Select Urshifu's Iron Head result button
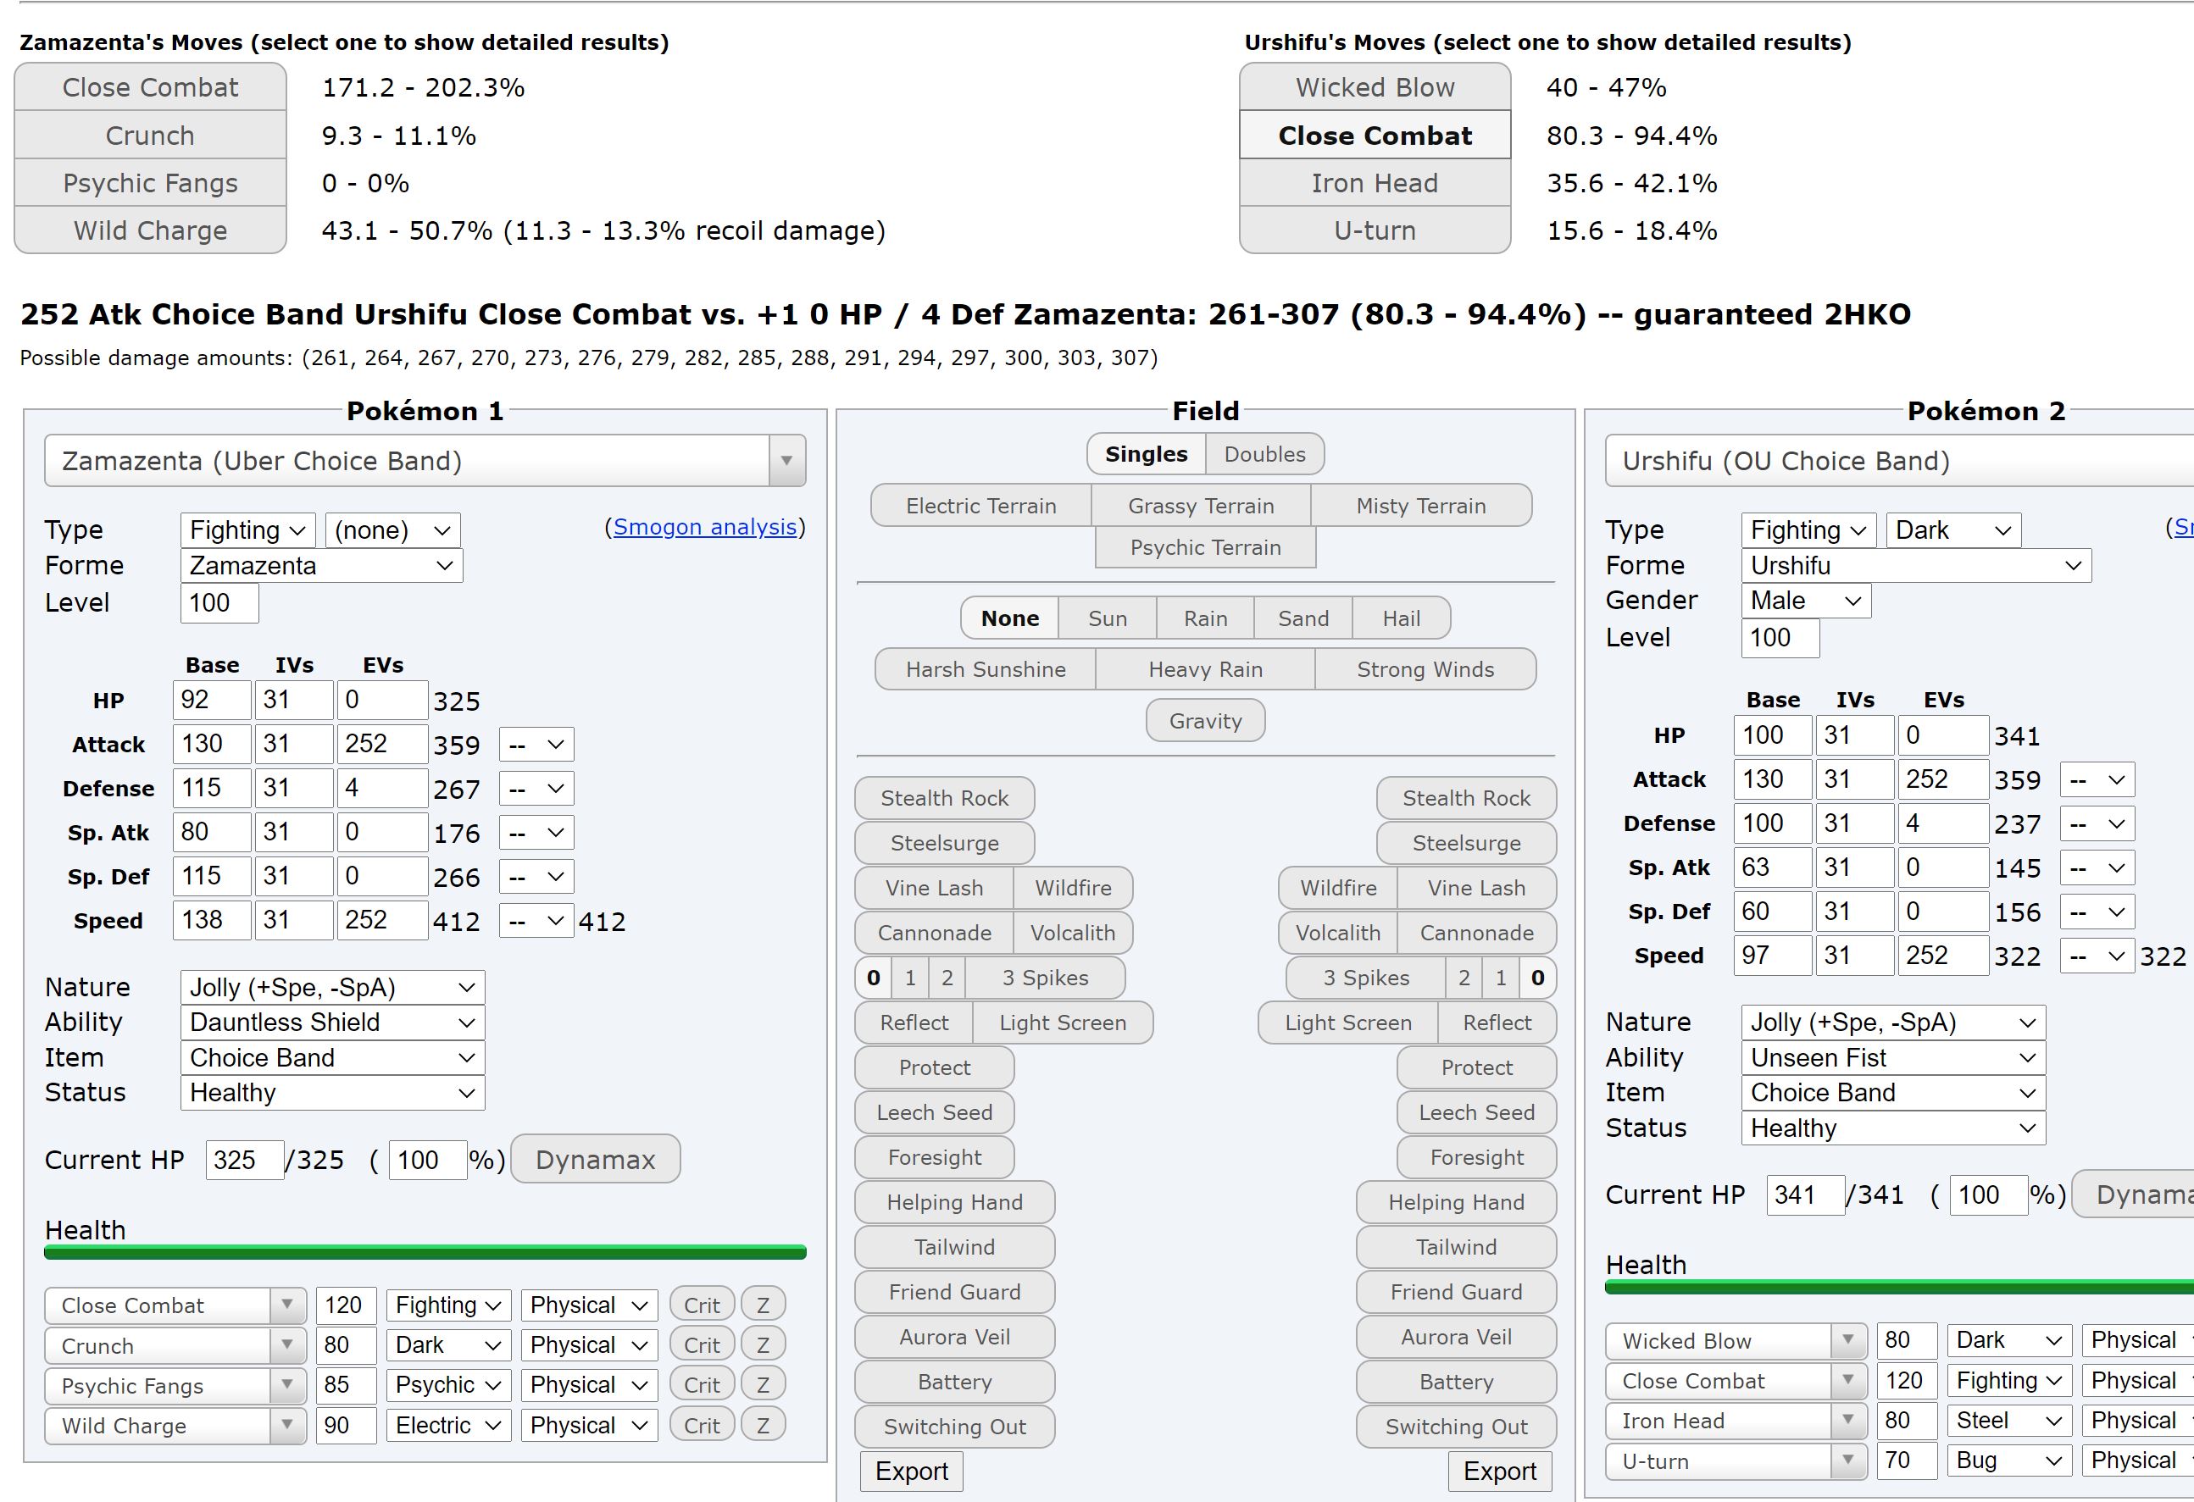This screenshot has height=1502, width=2194. [x=1375, y=183]
